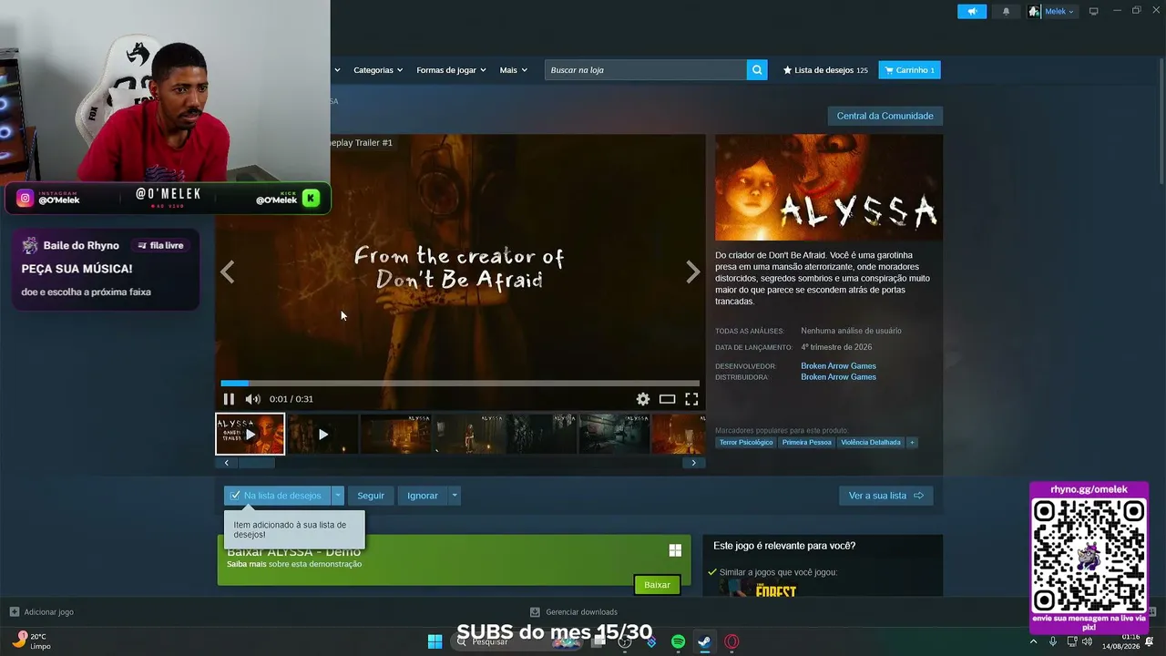Click the Seguir follow button
Viewport: 1166px width, 656px height.
pos(371,496)
